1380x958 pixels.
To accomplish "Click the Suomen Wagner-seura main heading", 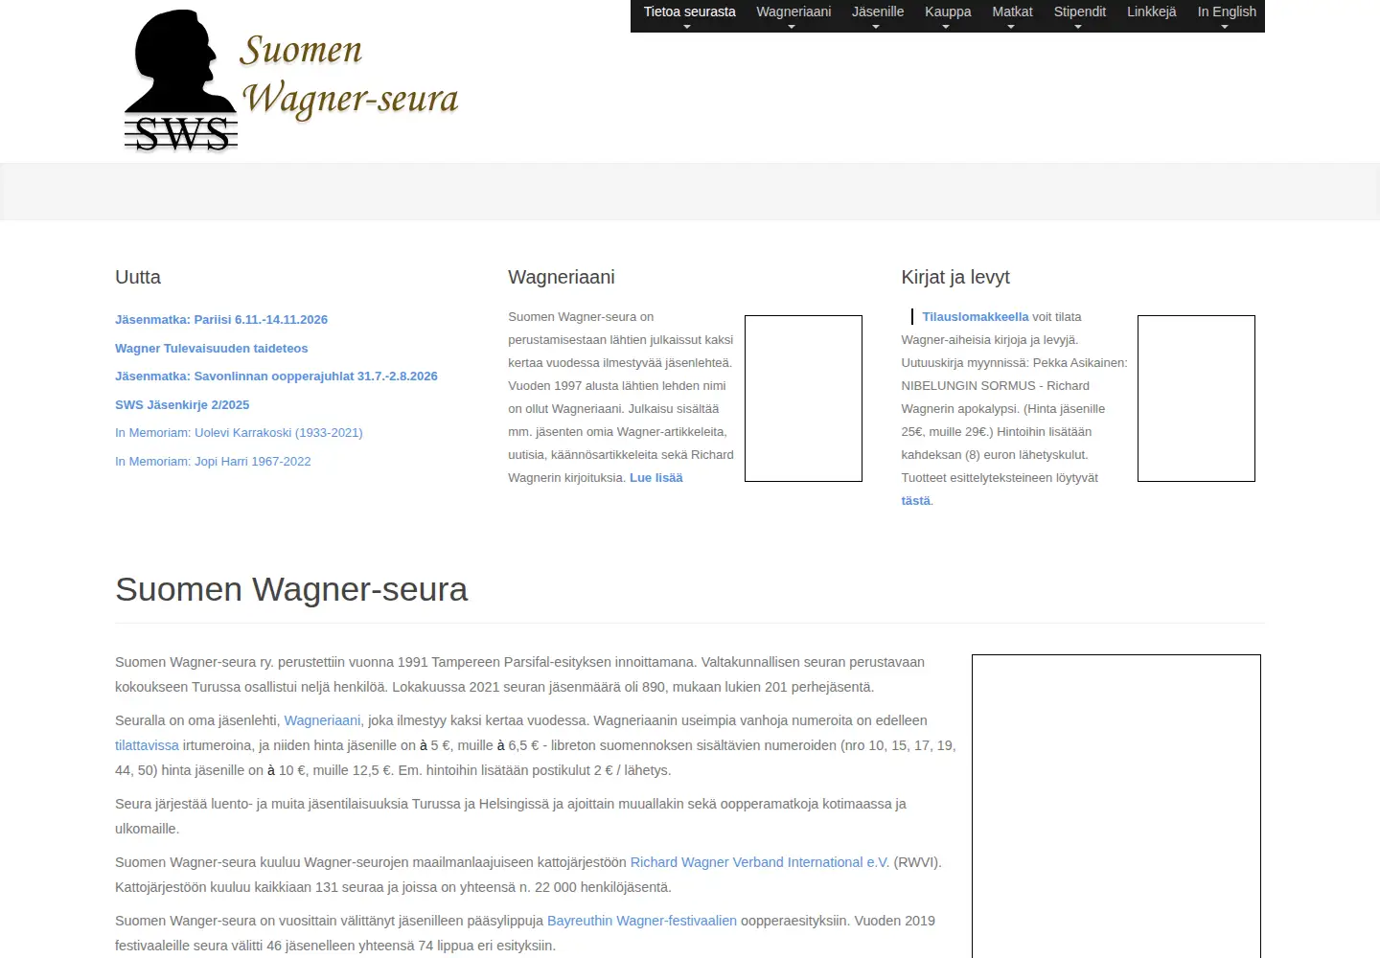I will (291, 589).
